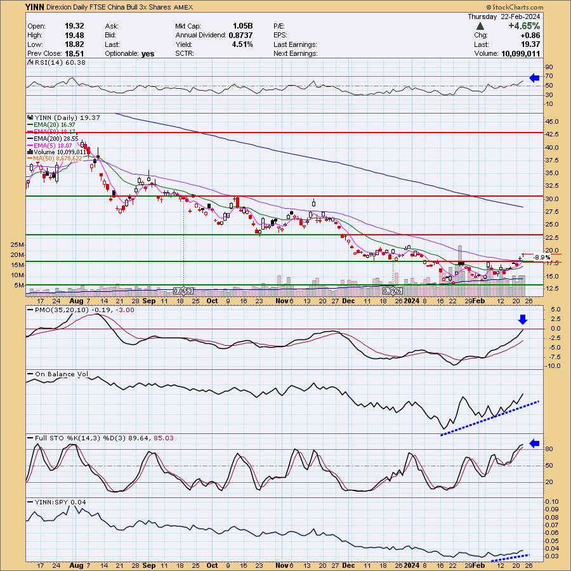Click the High value 19.48
This screenshot has height=571, width=571.
tap(74, 36)
